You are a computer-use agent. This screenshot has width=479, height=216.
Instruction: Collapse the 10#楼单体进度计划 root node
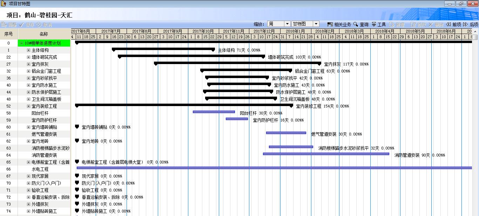coord(22,43)
